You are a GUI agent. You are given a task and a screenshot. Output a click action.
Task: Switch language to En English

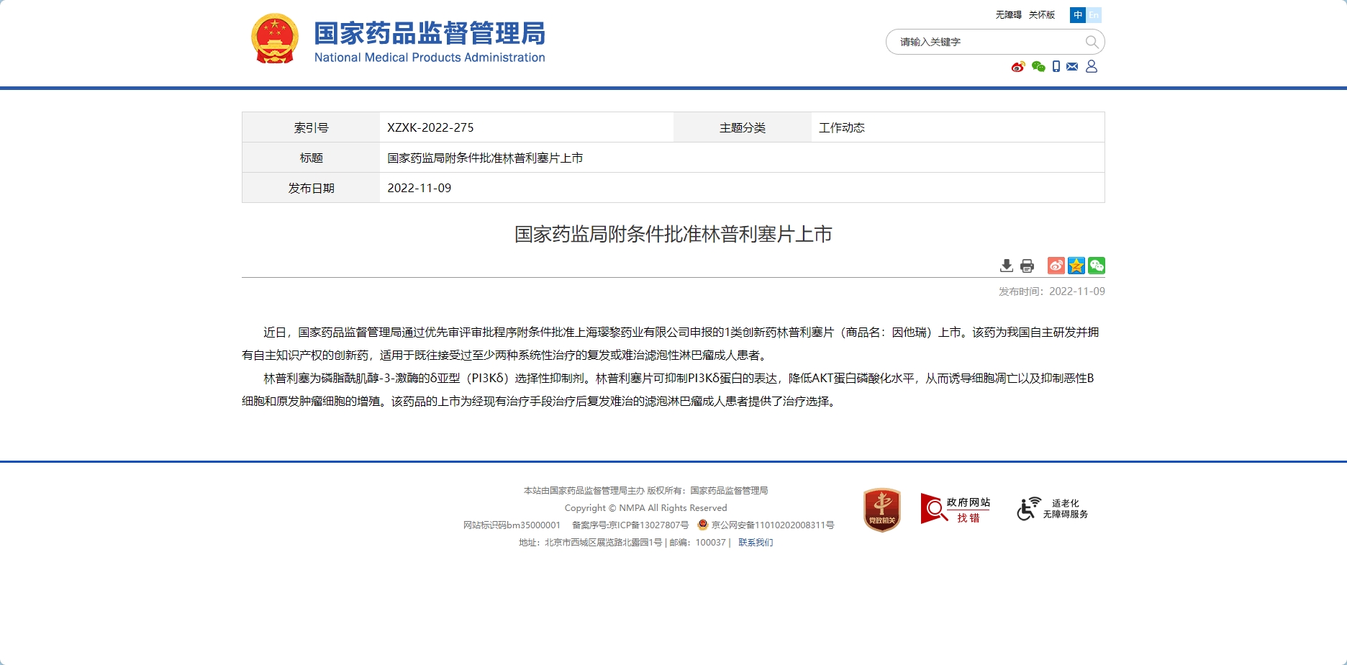pyautogui.click(x=1094, y=15)
